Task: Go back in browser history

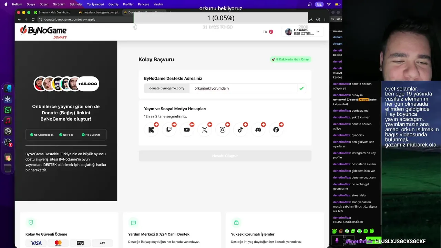Action: (x=19, y=19)
